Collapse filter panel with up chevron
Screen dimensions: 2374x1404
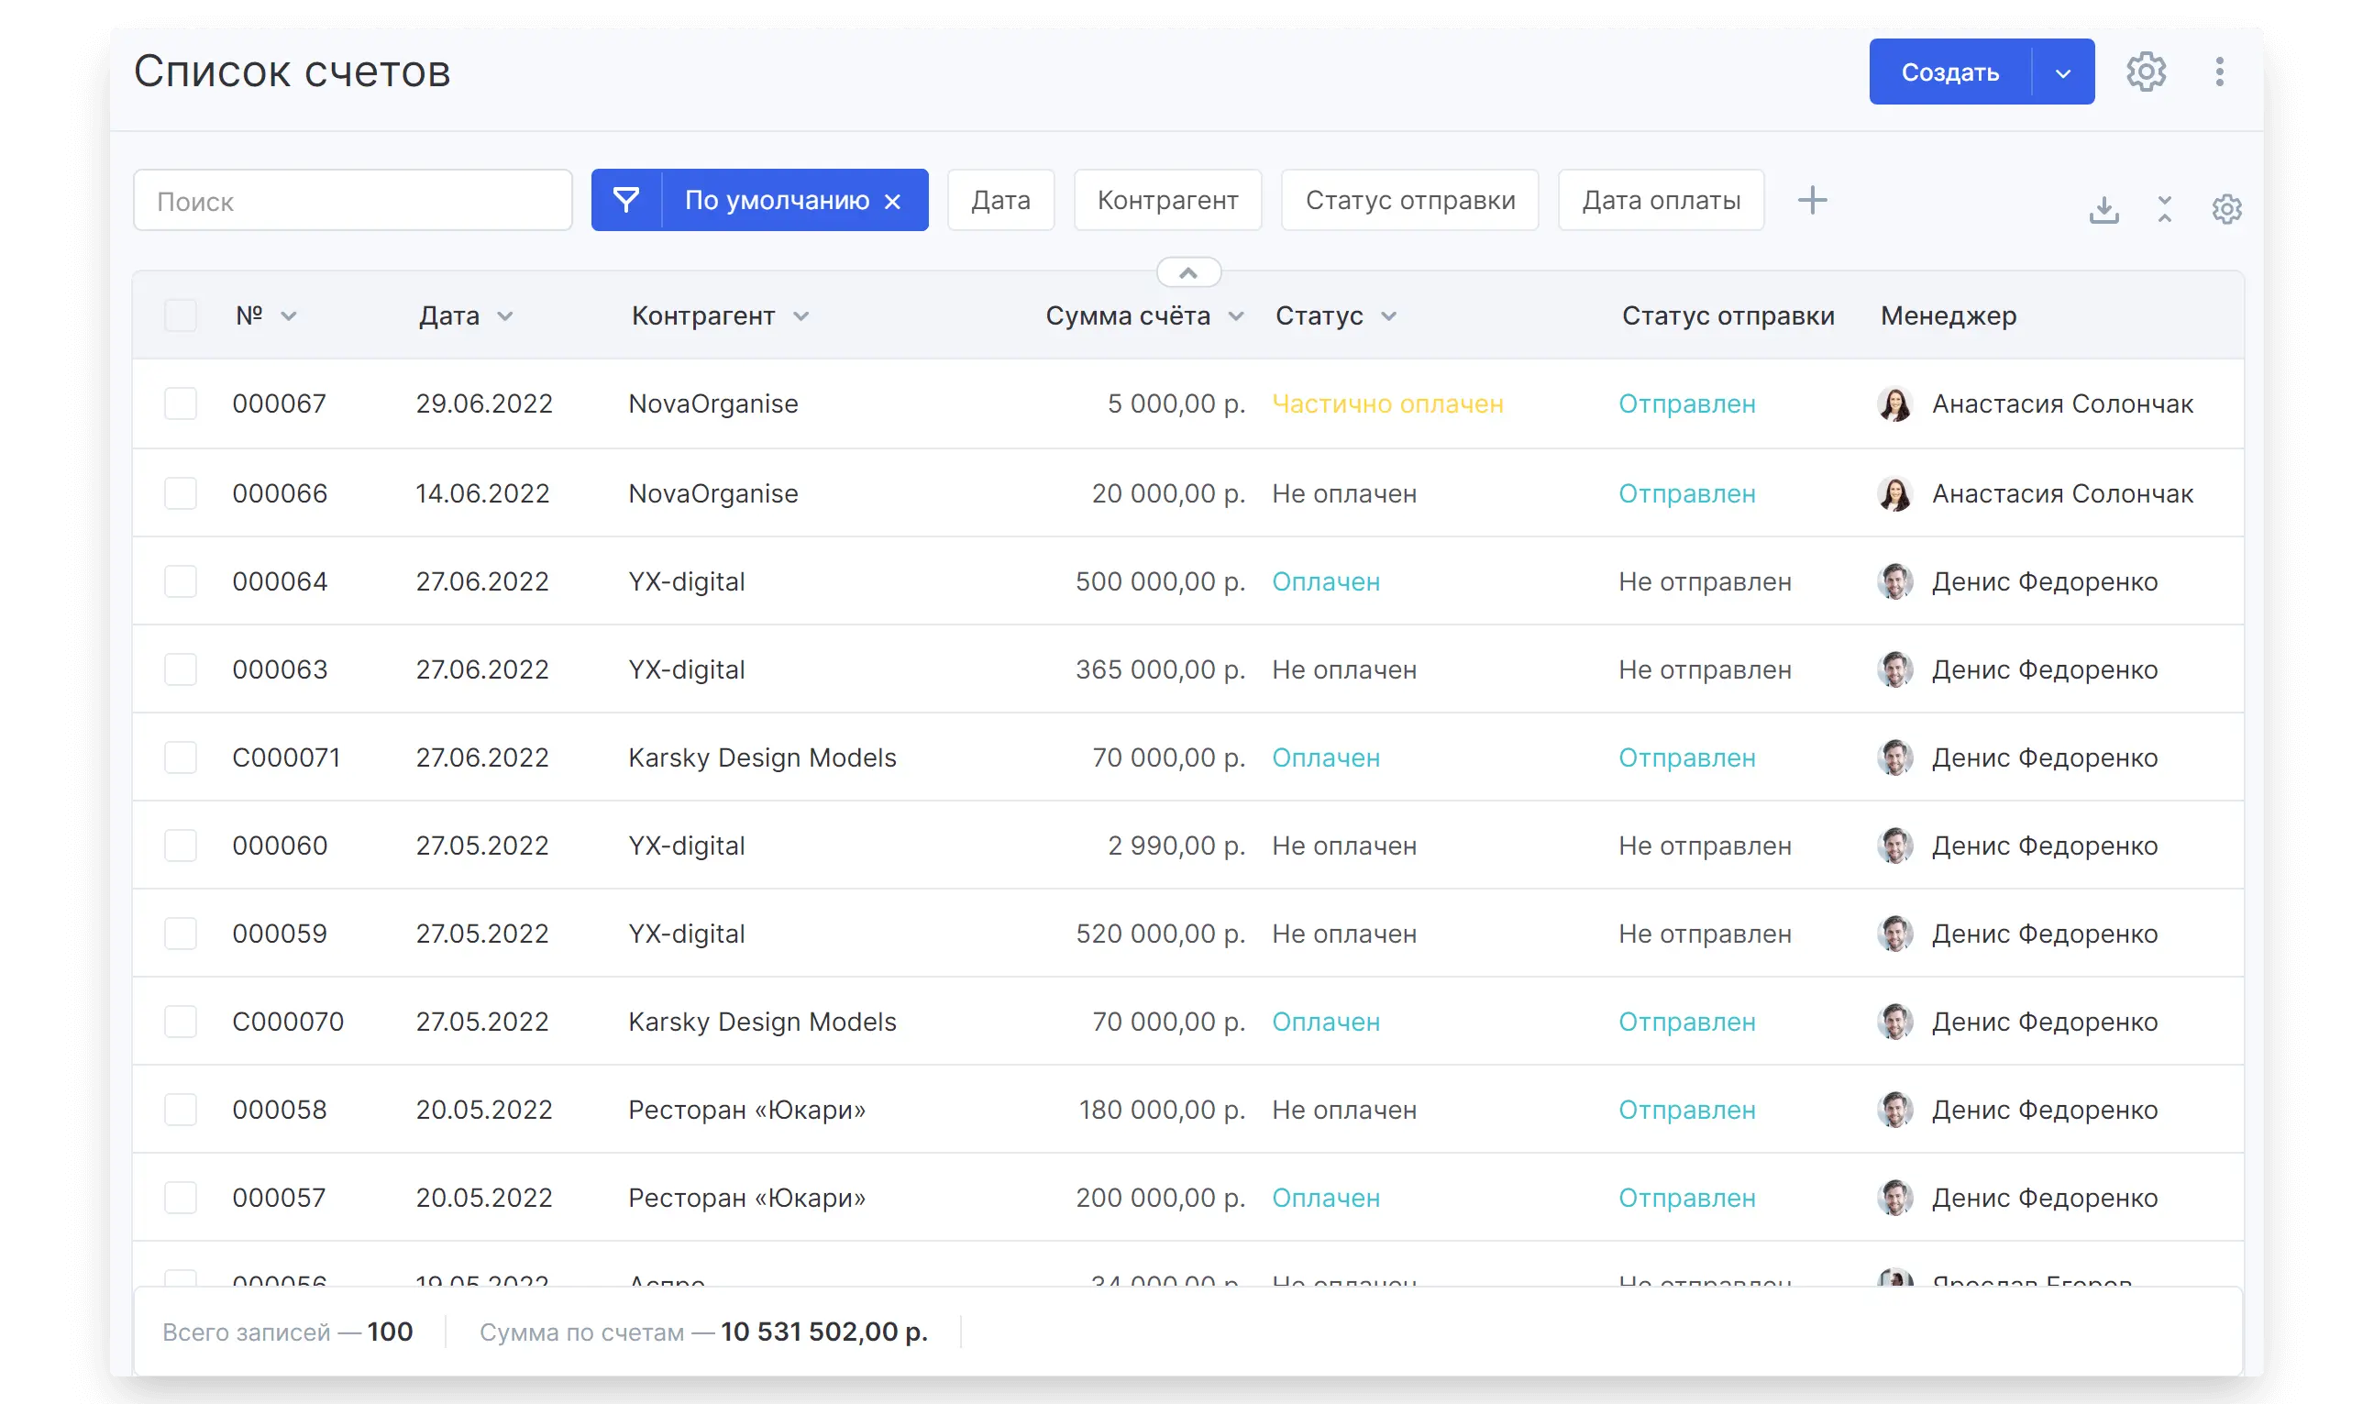pyautogui.click(x=1188, y=273)
